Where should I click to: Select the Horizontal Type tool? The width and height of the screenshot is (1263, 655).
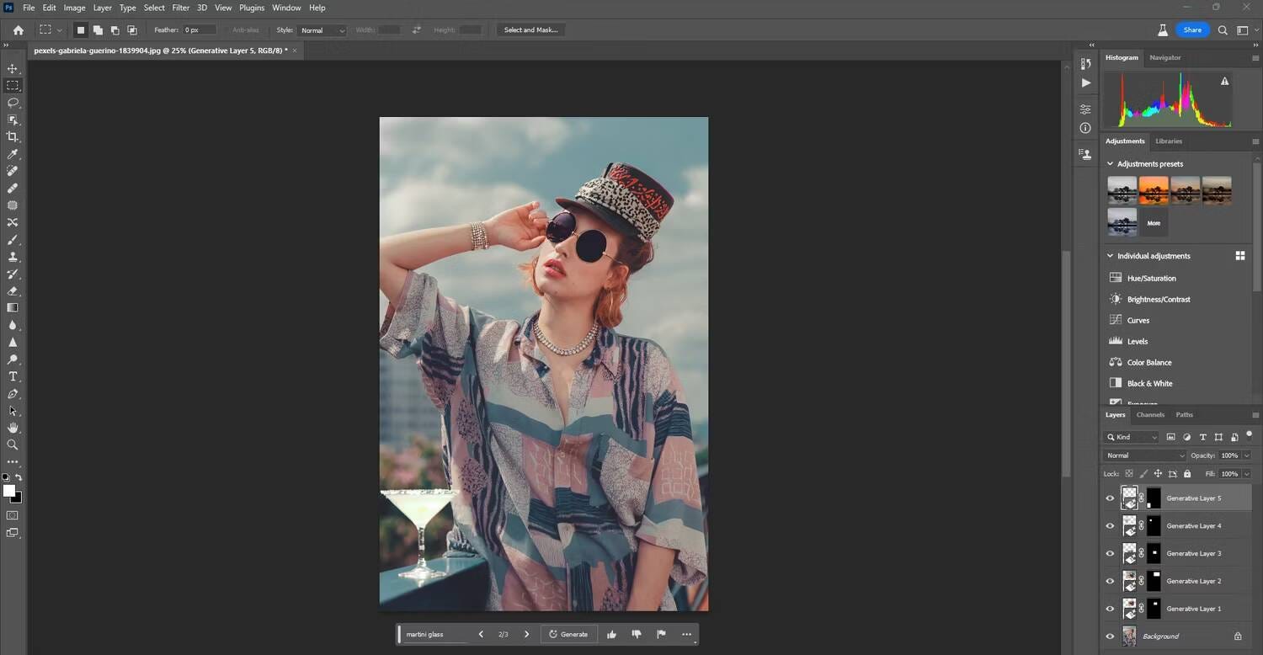[x=13, y=376]
